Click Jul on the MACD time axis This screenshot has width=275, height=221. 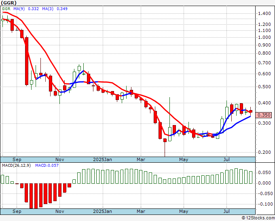pyautogui.click(x=226, y=211)
